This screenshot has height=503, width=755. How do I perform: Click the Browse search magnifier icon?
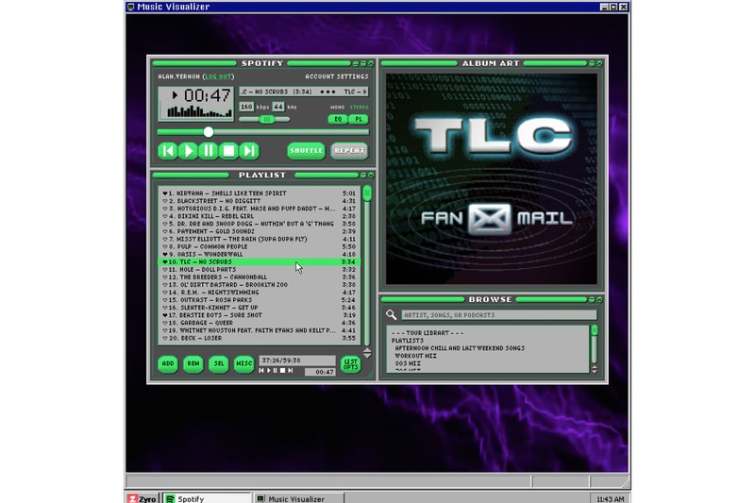[391, 315]
